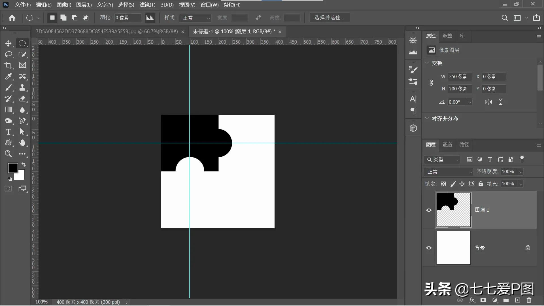Switch to the 通道 tab
544x306 pixels.
pyautogui.click(x=447, y=144)
